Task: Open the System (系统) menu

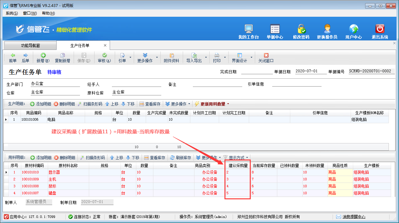Action: [12, 13]
